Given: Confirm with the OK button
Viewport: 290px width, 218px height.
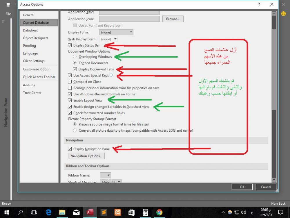Looking at the screenshot, I should 242,187.
